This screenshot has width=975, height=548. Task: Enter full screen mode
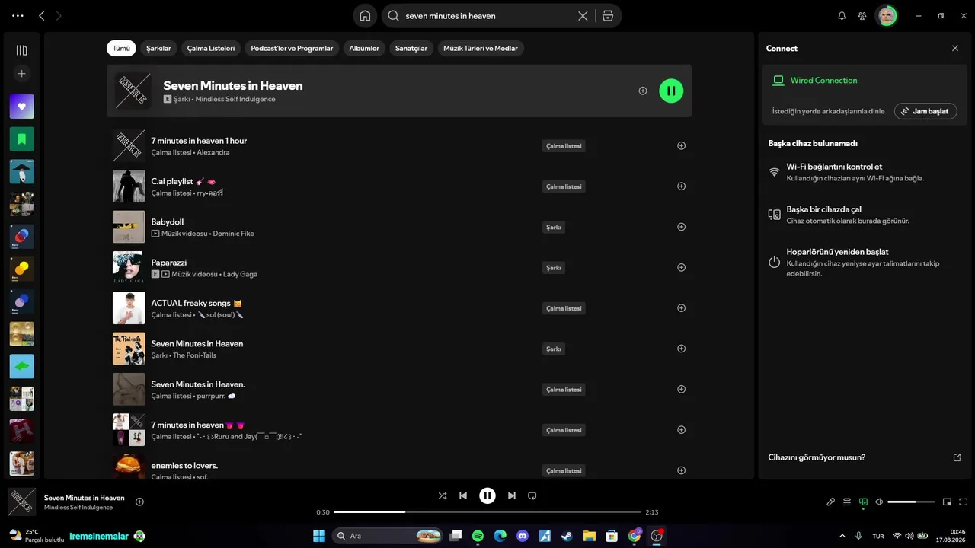(x=964, y=502)
